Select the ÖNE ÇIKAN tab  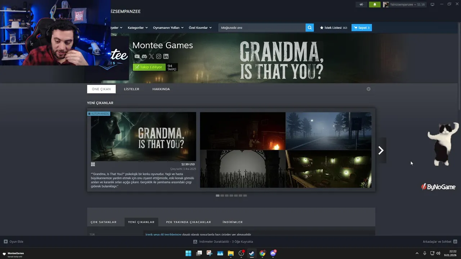(x=101, y=89)
